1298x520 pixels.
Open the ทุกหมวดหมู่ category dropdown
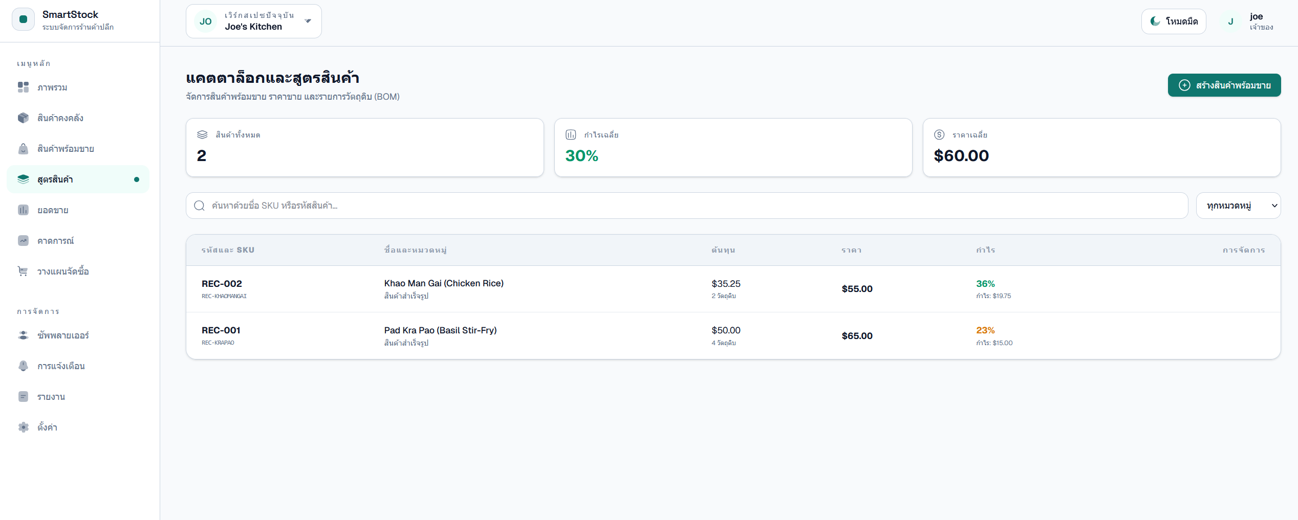pos(1238,206)
